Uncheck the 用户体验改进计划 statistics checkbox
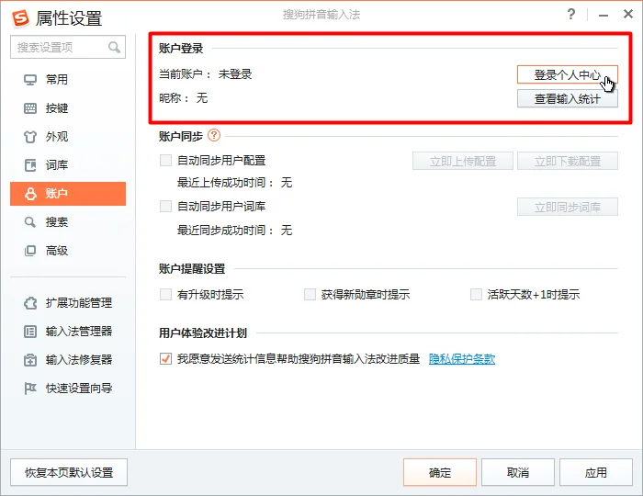The height and width of the screenshot is (496, 643). [166, 359]
